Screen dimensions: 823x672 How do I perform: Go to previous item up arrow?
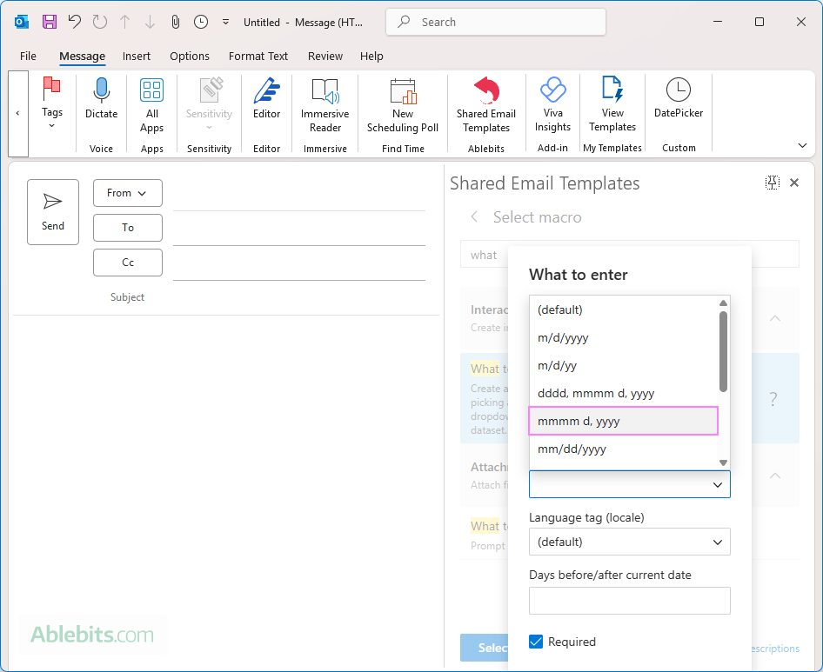pyautogui.click(x=125, y=22)
